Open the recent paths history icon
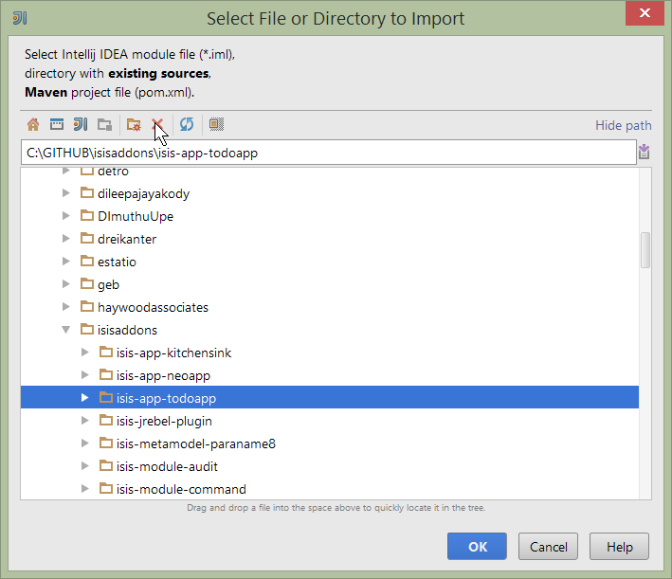 click(x=645, y=152)
